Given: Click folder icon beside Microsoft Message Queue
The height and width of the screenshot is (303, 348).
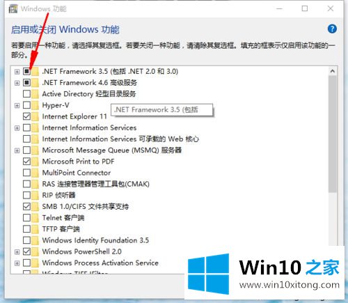Looking at the screenshot, I should (x=35, y=150).
